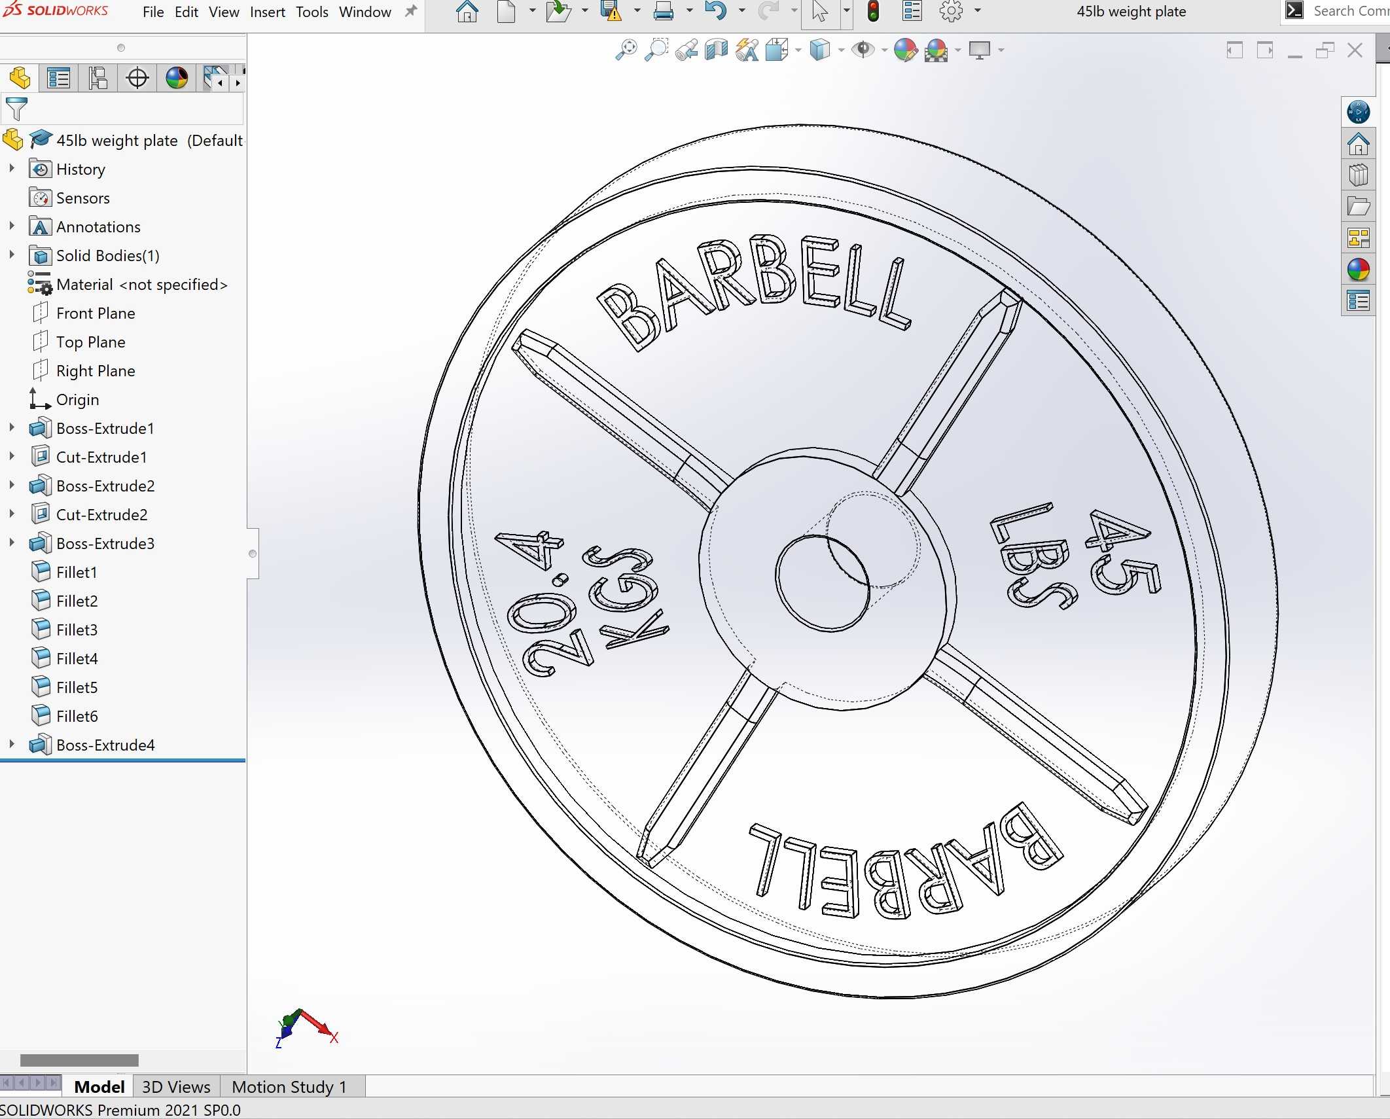This screenshot has height=1119, width=1390.
Task: Click the Print icon
Action: 664,11
